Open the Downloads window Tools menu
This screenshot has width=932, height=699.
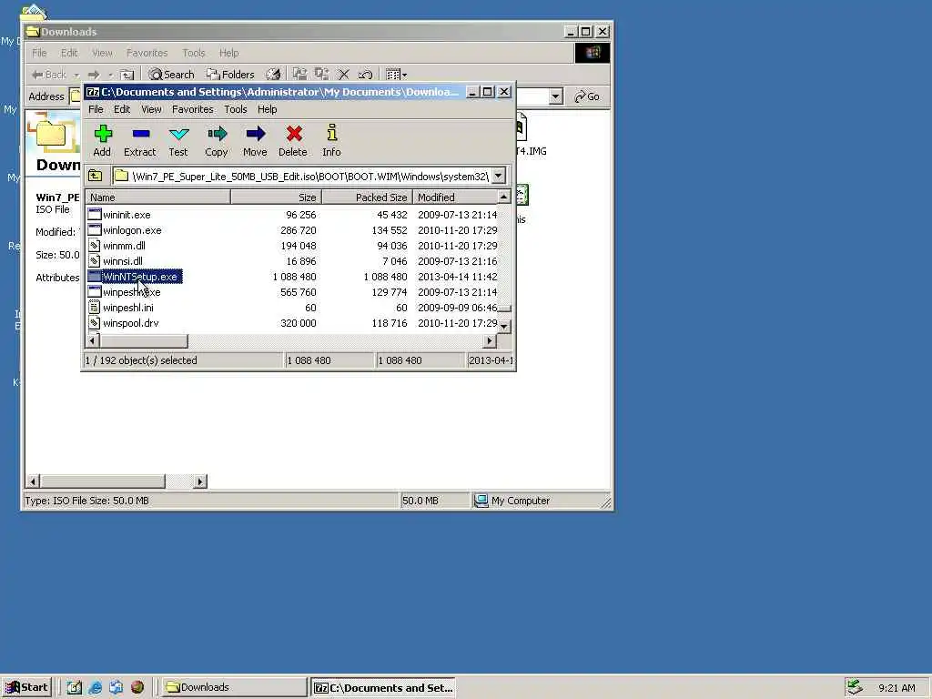193,53
